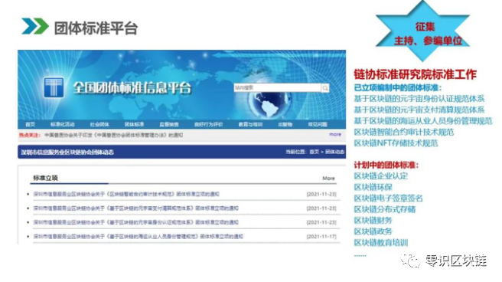Viewport: 502px width, 282px height.
Task: Click 基于区块链的元宇宙支付清算规范体系 in right list
Action: pos(419,110)
